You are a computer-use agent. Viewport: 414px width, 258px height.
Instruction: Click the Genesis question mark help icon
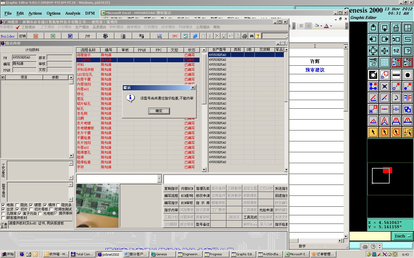pyautogui.click(x=408, y=51)
